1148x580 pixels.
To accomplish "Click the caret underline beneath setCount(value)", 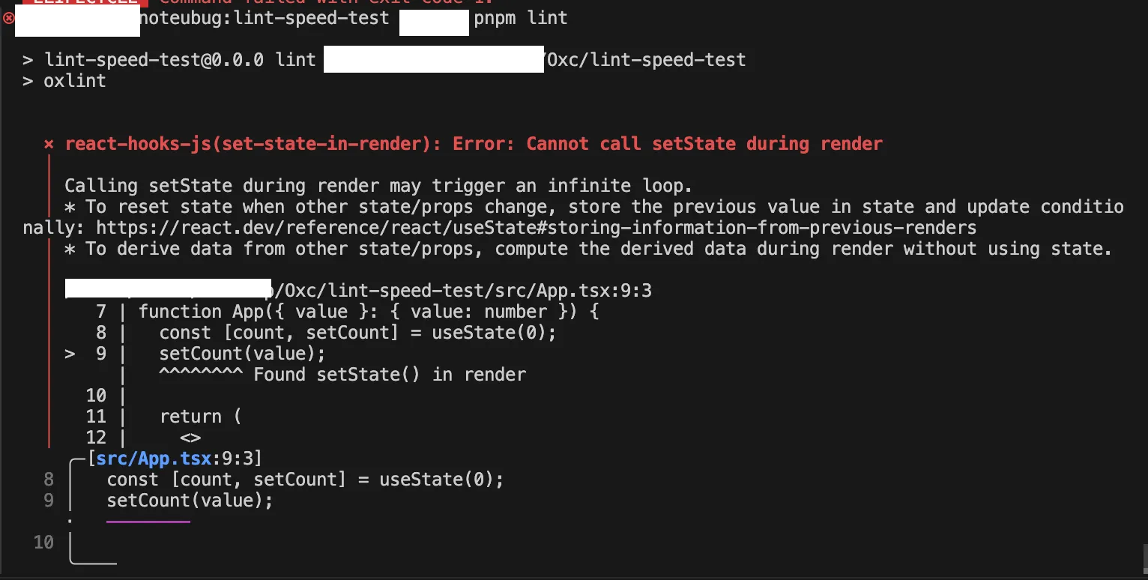I will coord(201,372).
